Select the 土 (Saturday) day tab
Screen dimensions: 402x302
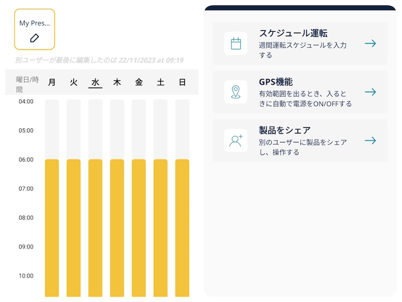(160, 82)
